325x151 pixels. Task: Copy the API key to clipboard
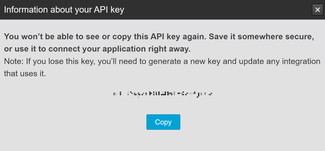pyautogui.click(x=163, y=122)
